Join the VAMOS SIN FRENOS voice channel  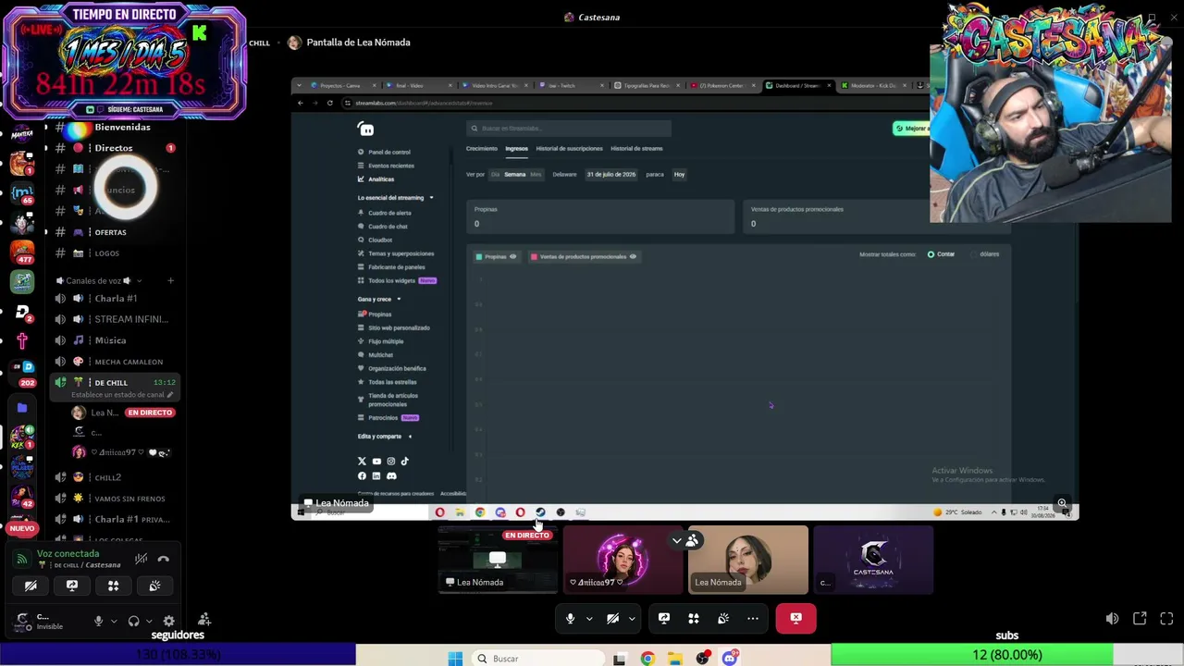click(x=115, y=499)
